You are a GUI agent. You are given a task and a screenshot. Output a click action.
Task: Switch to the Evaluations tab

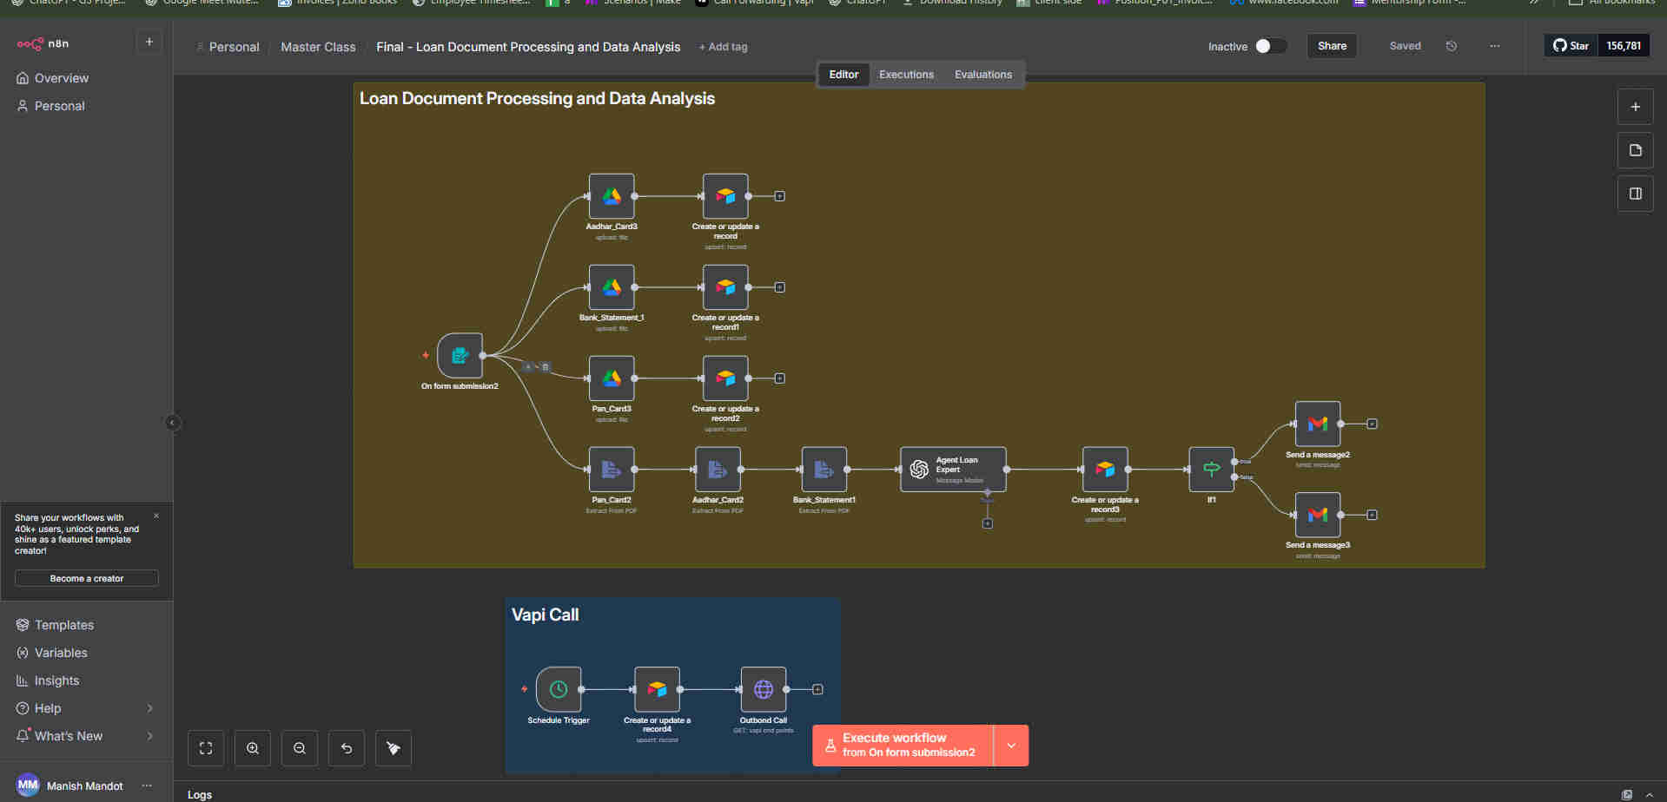(983, 75)
